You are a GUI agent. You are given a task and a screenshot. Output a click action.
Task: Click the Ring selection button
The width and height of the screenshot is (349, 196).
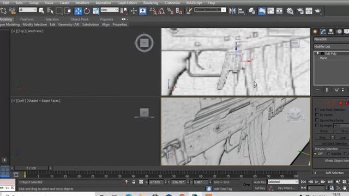322,137
